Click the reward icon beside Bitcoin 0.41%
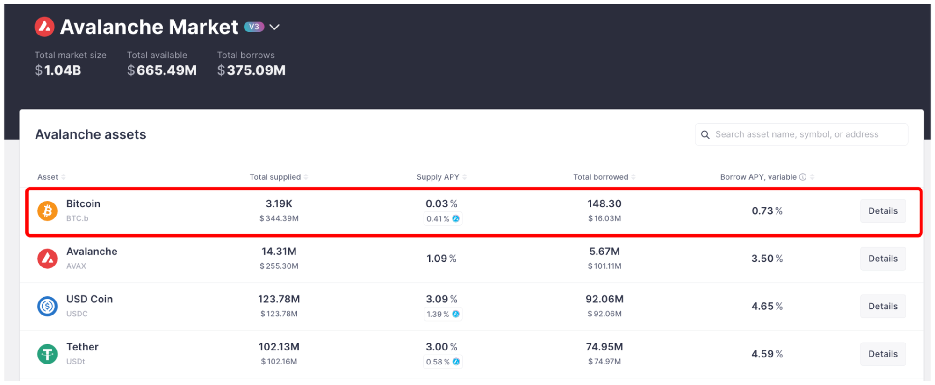This screenshot has width=935, height=385. [456, 218]
